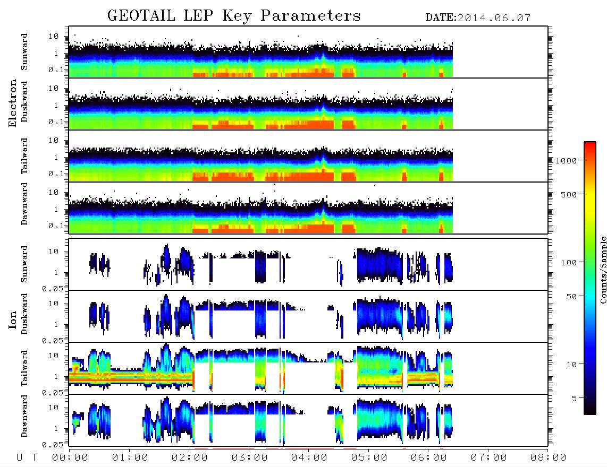Click the Electron Duskward spectrogram panel
Viewport: 607px width, 467px height.
point(308,103)
